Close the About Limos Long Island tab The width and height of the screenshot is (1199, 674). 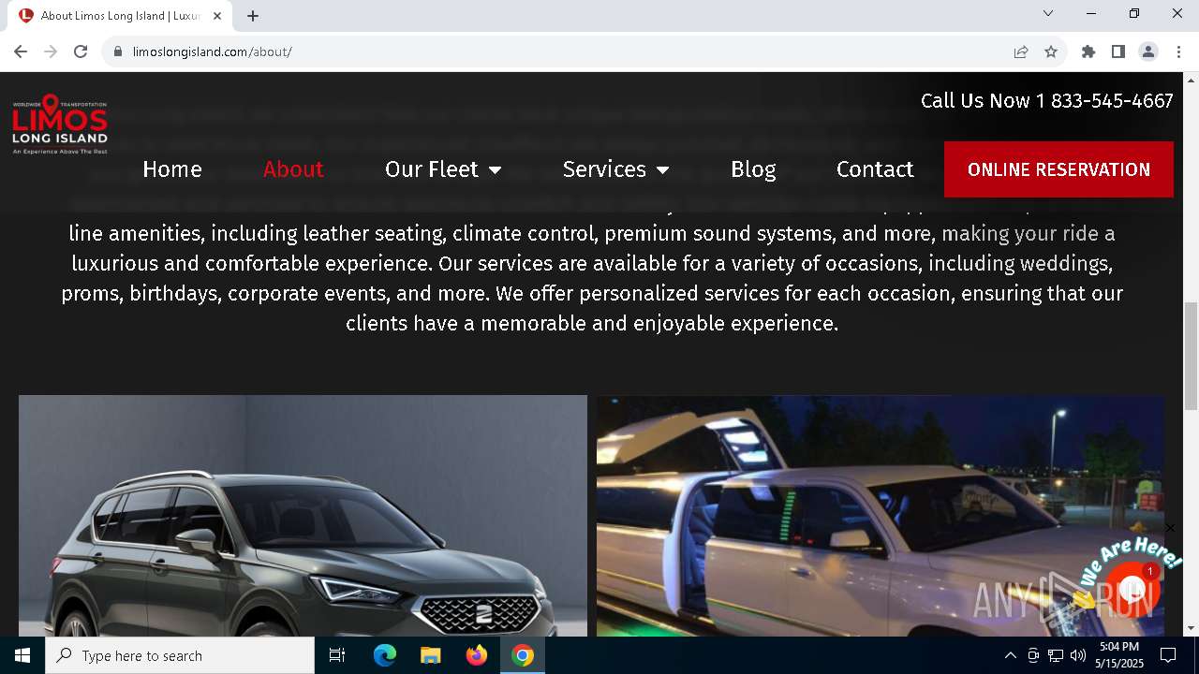coord(217,15)
